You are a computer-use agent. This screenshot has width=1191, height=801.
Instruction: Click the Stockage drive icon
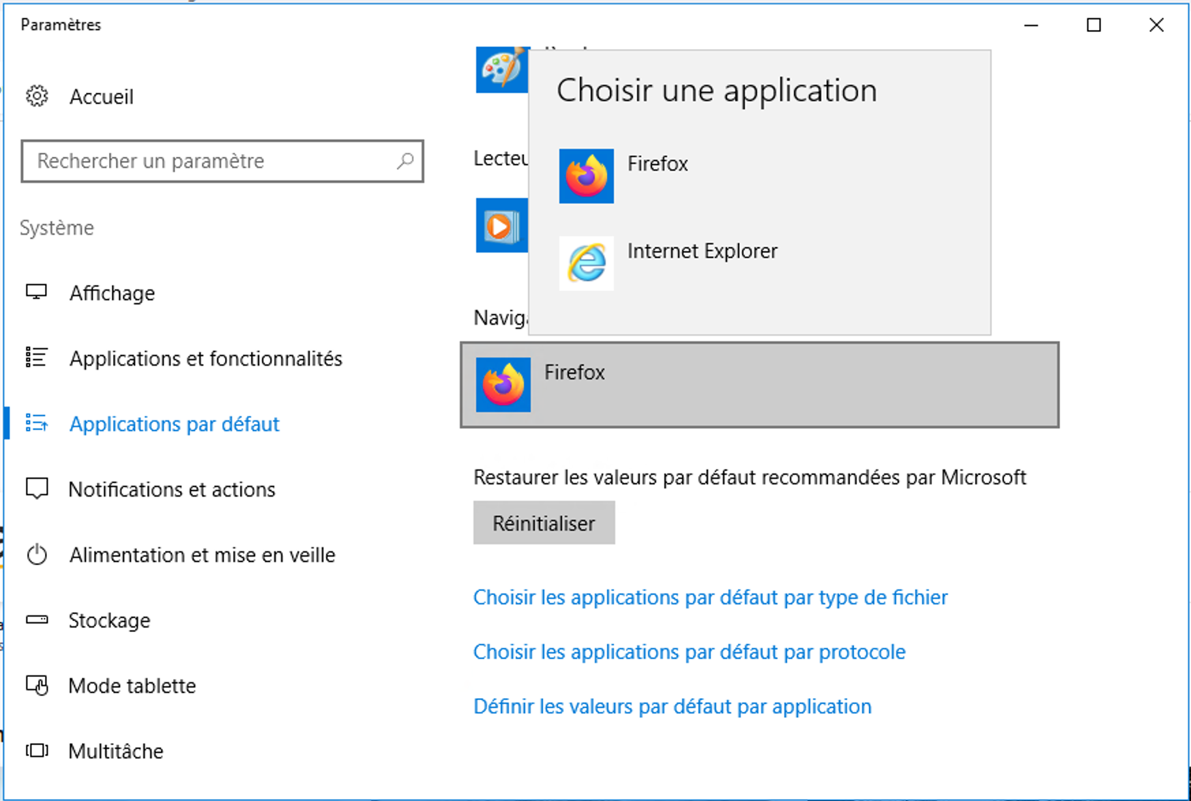click(37, 620)
